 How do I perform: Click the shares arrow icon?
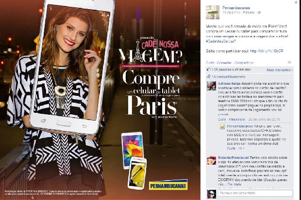(x=208, y=77)
